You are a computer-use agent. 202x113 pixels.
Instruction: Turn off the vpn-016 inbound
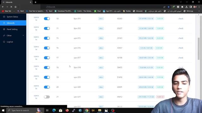[47, 48]
